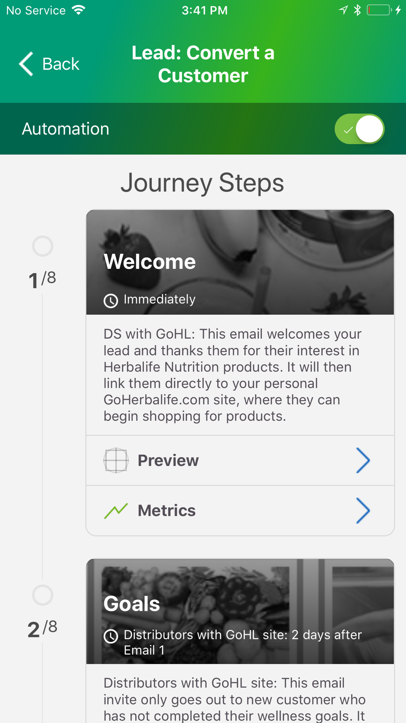Tap the clock icon on Goals card
406x723 pixels.
click(x=111, y=636)
